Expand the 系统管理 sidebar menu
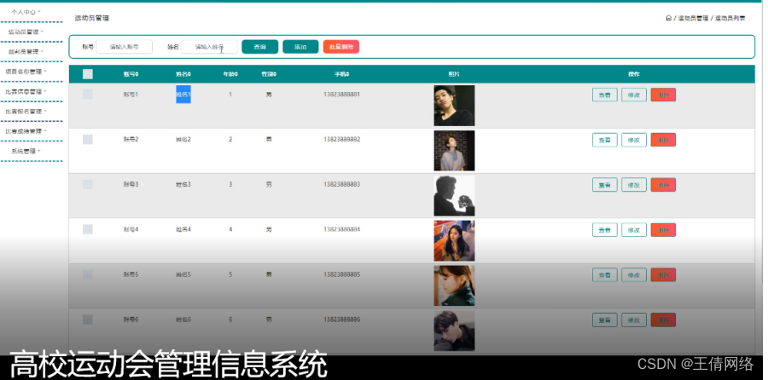This screenshot has width=768, height=380. (26, 151)
